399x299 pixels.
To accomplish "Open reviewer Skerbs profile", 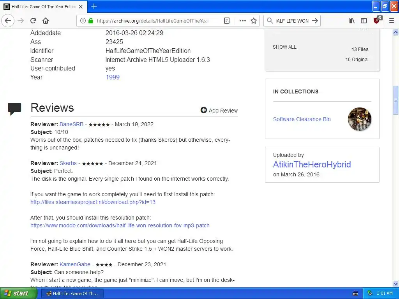I will click(68, 163).
